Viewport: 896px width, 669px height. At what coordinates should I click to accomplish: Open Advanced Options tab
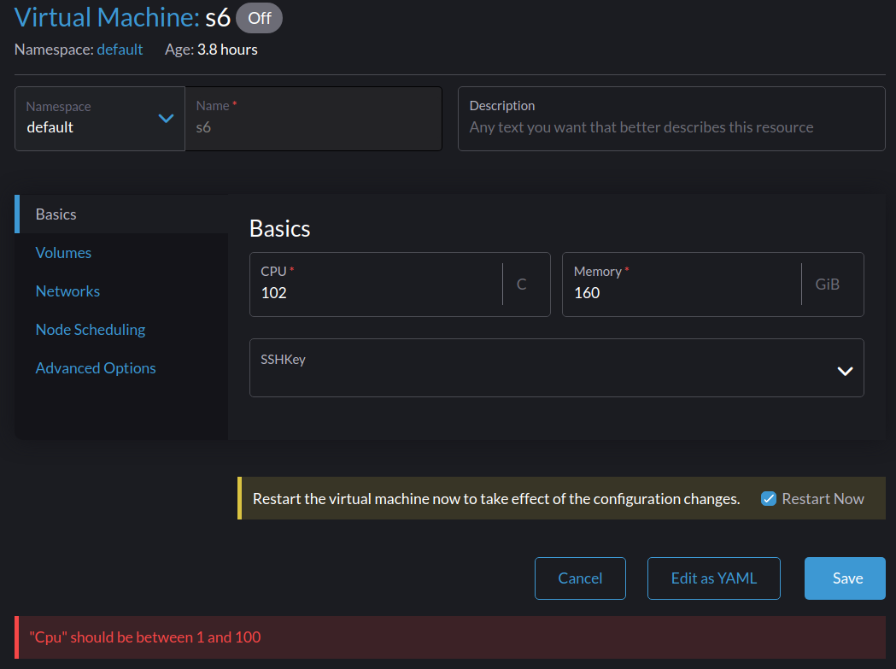click(x=96, y=367)
